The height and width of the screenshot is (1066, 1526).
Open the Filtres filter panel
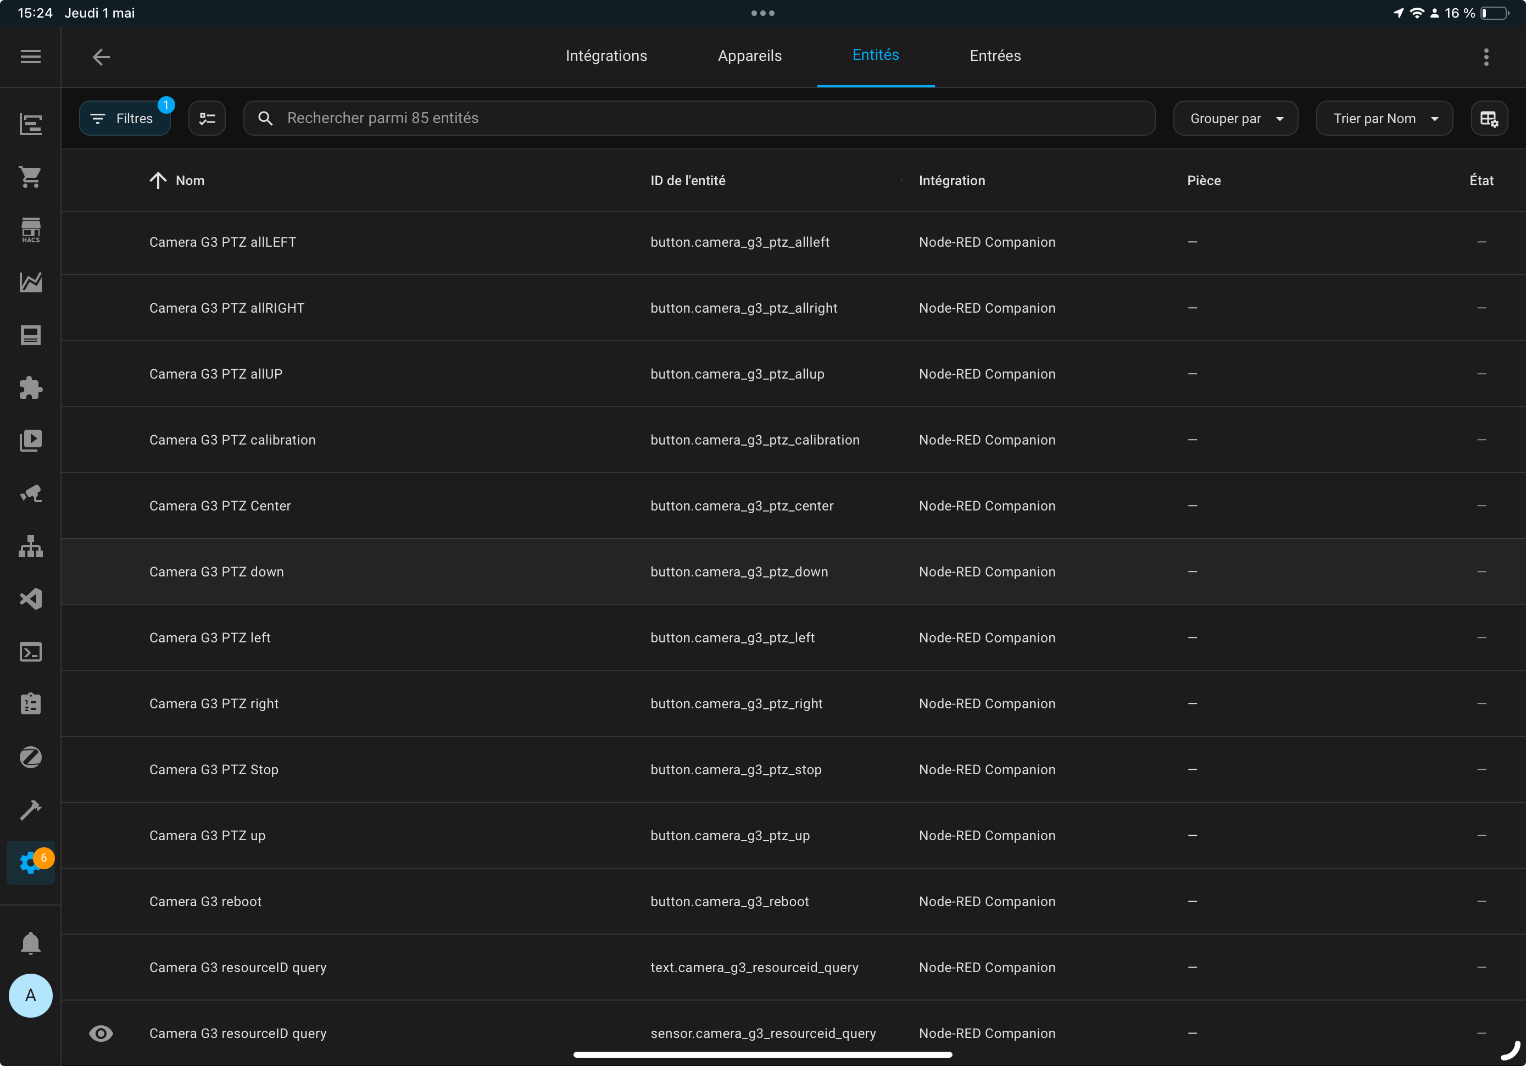(125, 118)
